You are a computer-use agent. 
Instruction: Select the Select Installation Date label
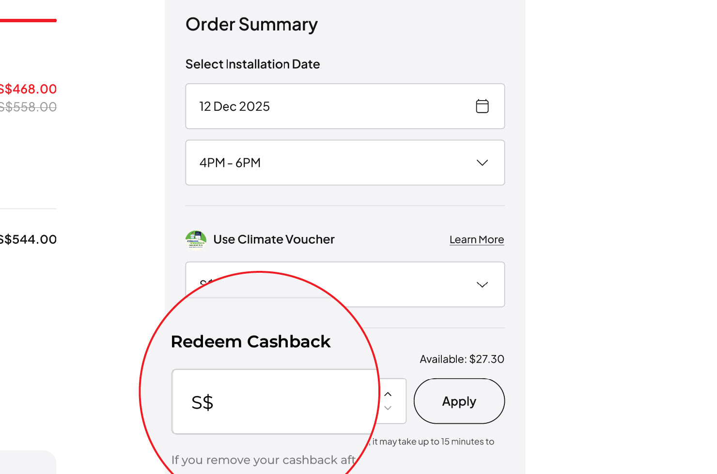252,64
